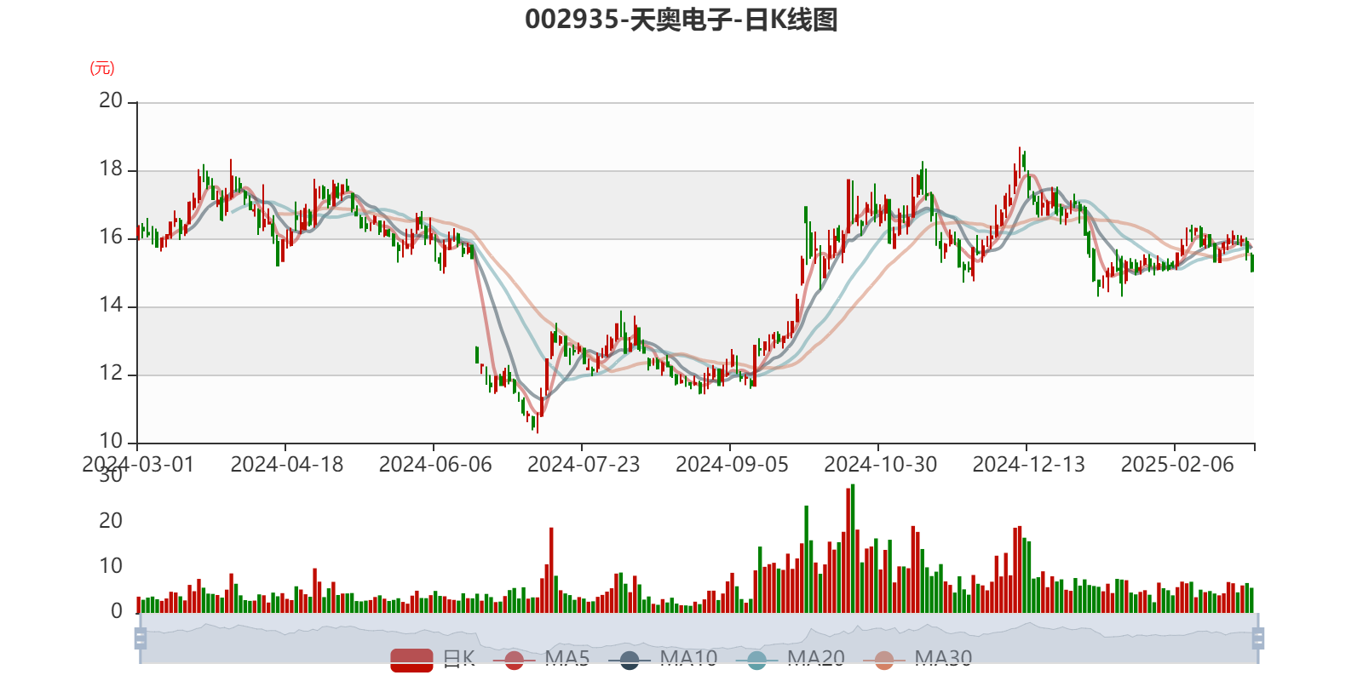Click the 2024-07-23 date label
This screenshot has width=1363, height=681.
584,465
